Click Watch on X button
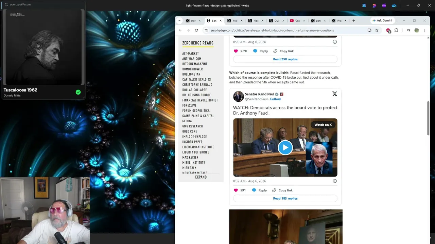Image resolution: width=435 pixels, height=244 pixels. [x=323, y=125]
